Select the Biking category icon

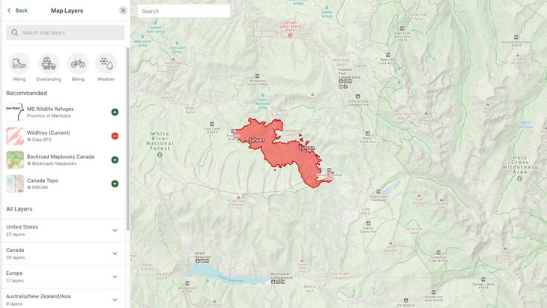(x=78, y=64)
